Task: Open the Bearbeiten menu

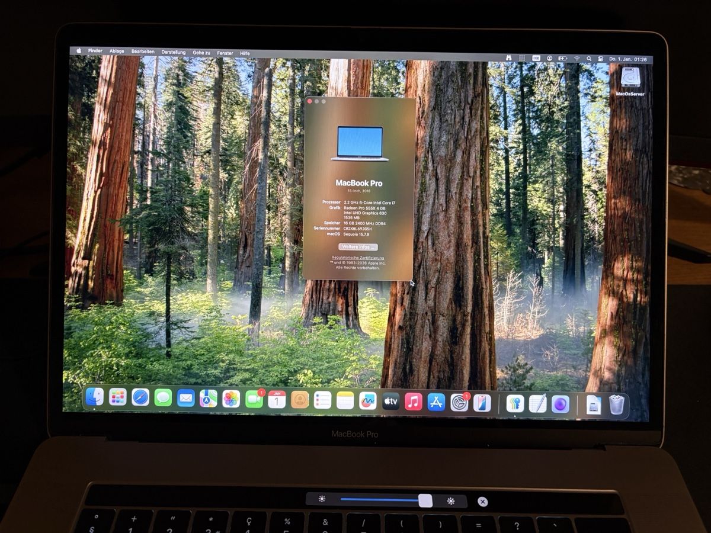Action: point(143,52)
